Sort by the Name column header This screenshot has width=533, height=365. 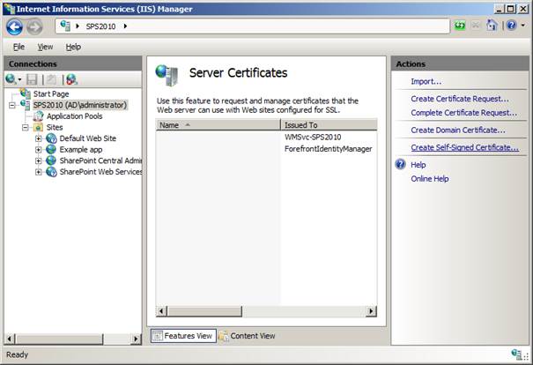point(218,125)
